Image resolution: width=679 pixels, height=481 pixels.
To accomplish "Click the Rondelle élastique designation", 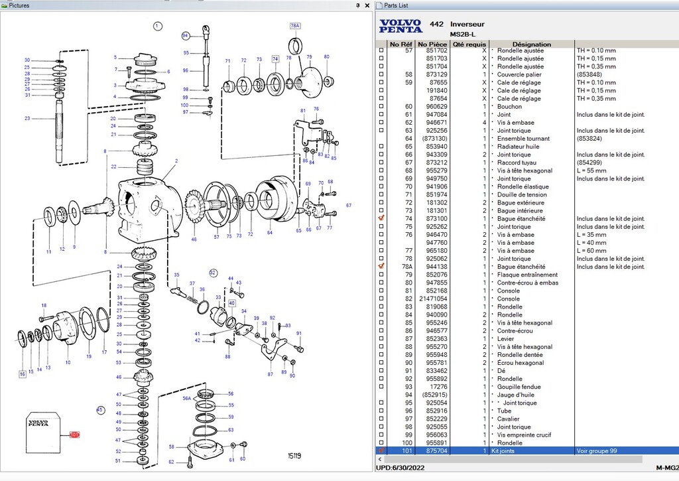I will click(523, 187).
